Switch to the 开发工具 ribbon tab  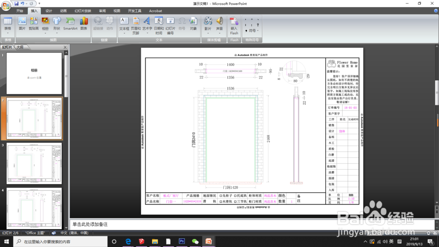pos(135,11)
